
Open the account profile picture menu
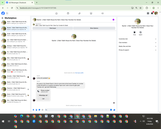[156, 13]
